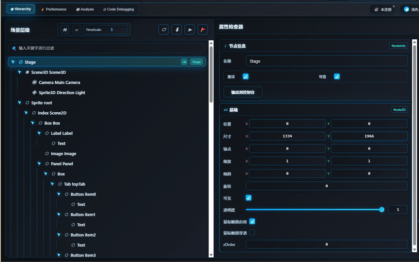Collapse the Stage node arrow
Screen dimensions: 419x262
point(13,62)
